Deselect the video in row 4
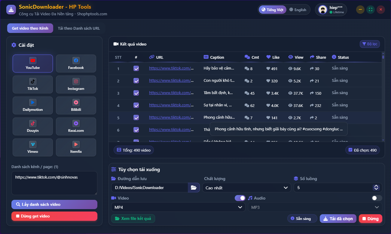The height and width of the screenshot is (234, 391). pyautogui.click(x=136, y=105)
